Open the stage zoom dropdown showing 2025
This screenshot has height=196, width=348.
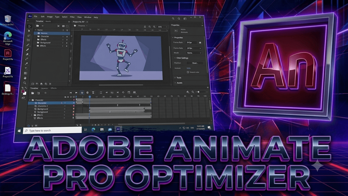click(x=163, y=27)
